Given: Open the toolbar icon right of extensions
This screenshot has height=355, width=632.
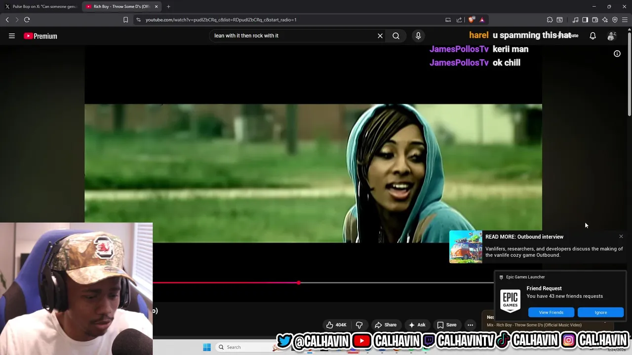Looking at the screenshot, I should coord(559,20).
